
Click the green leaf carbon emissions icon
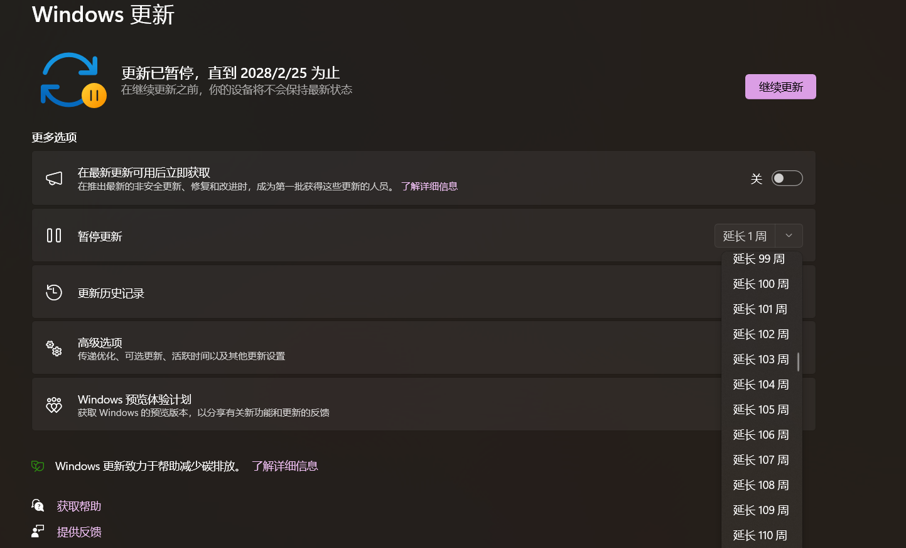[38, 466]
